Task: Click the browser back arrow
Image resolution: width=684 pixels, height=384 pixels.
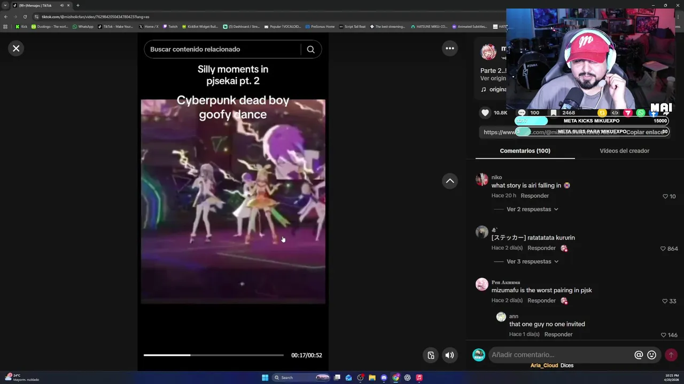Action: tap(5, 17)
